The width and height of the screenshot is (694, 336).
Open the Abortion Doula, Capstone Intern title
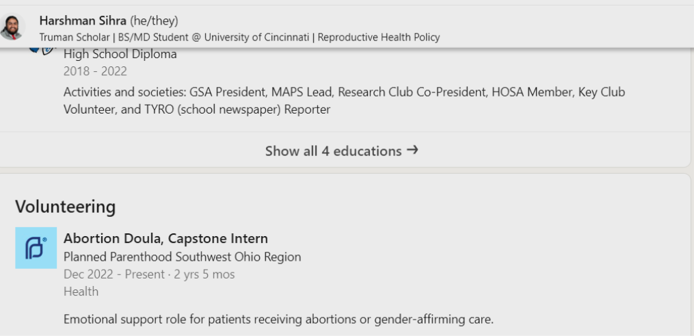pyautogui.click(x=165, y=238)
